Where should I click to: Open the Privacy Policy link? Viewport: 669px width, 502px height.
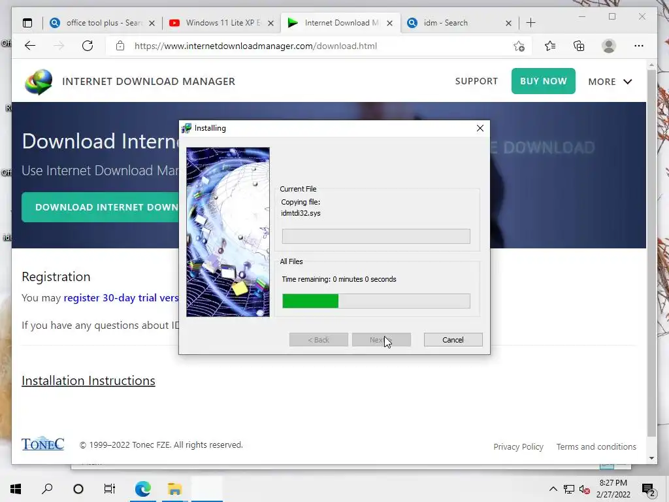(518, 446)
